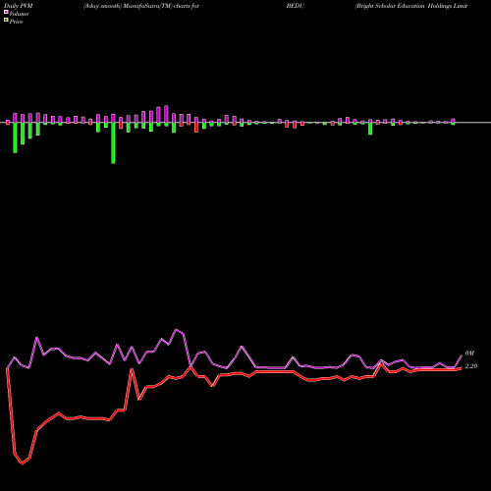491x491 pixels.
Task: Click the '2.20' price end label
Action: pyautogui.click(x=471, y=366)
